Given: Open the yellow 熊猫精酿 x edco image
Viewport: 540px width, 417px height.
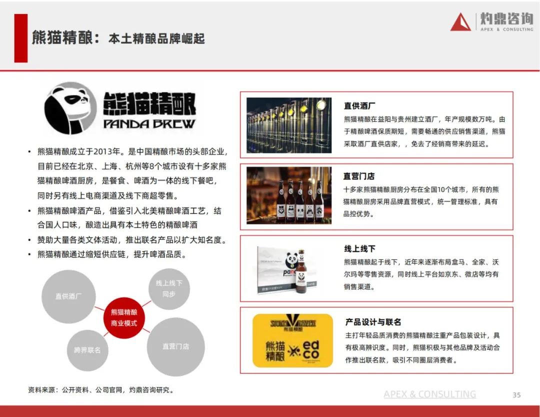Looking at the screenshot, I should (292, 340).
